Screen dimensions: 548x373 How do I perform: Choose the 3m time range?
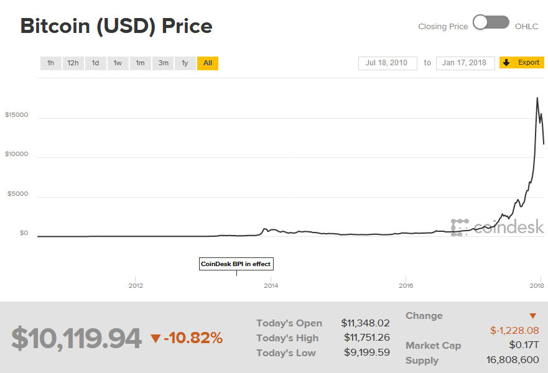163,63
